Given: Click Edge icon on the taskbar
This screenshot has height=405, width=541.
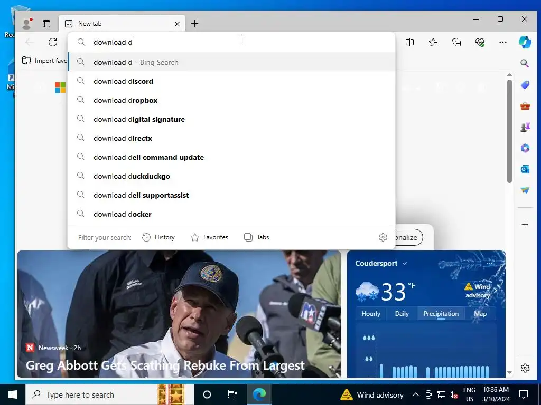Looking at the screenshot, I should pyautogui.click(x=259, y=394).
